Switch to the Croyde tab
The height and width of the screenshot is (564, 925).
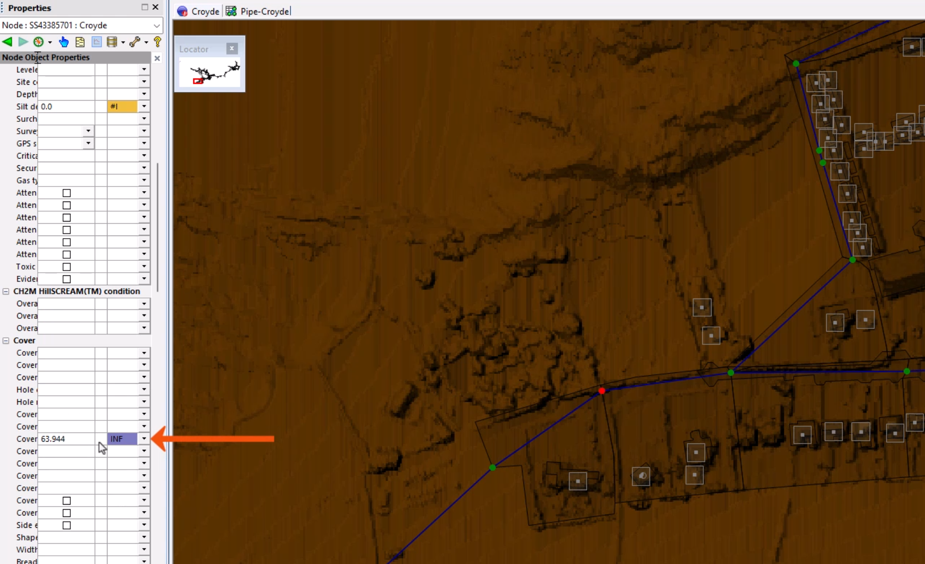point(198,11)
